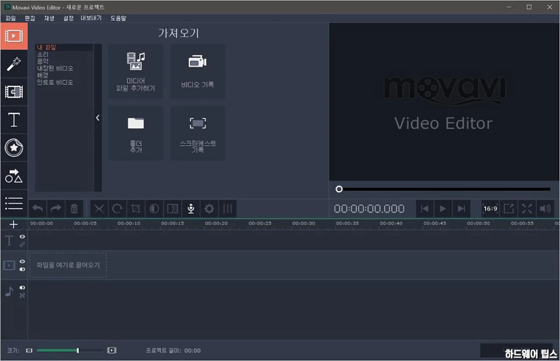This screenshot has width=560, height=361.
Task: Open the 파일 menu
Action: pos(11,18)
